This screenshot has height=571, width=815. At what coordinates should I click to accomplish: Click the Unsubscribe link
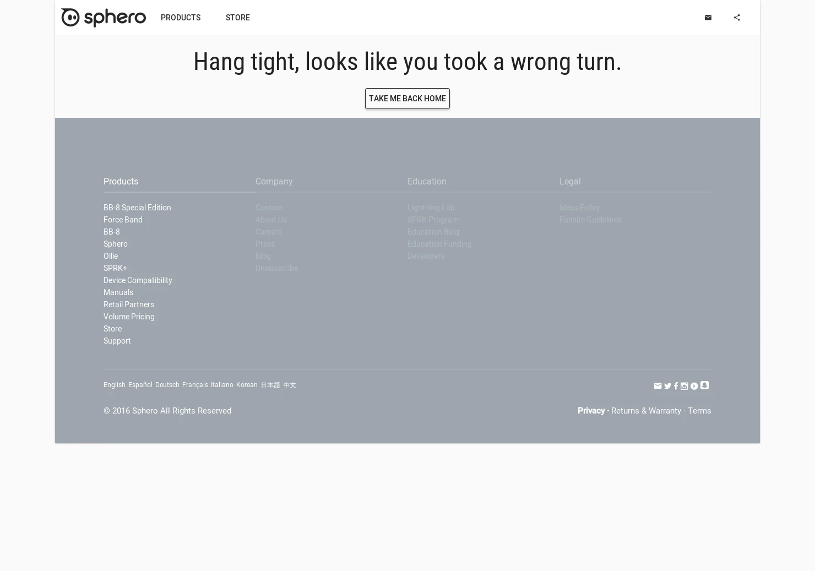[276, 268]
